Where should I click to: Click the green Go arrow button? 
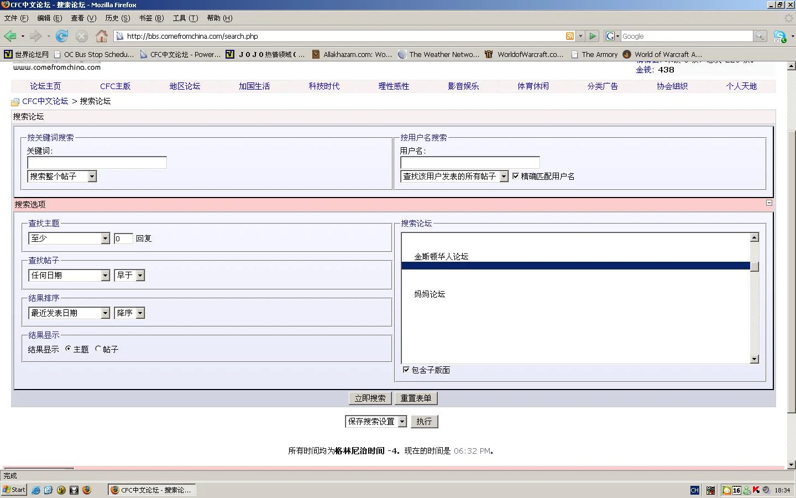pos(593,37)
